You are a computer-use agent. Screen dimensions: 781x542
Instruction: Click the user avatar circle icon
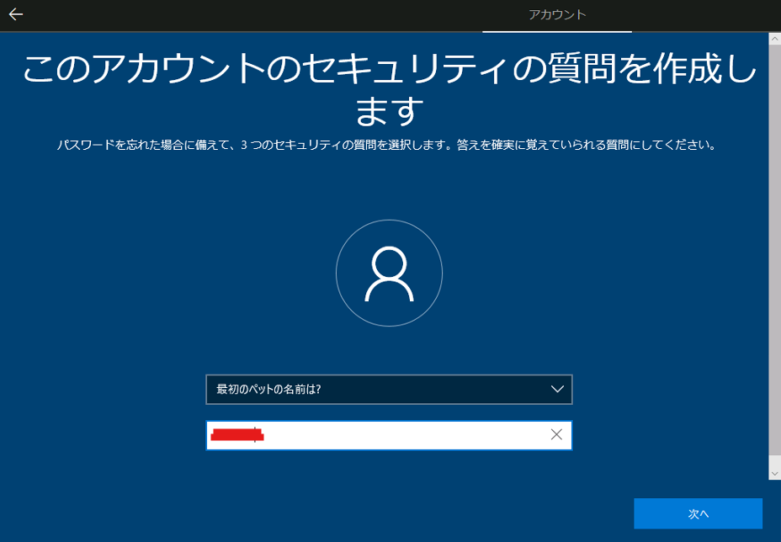pos(389,273)
